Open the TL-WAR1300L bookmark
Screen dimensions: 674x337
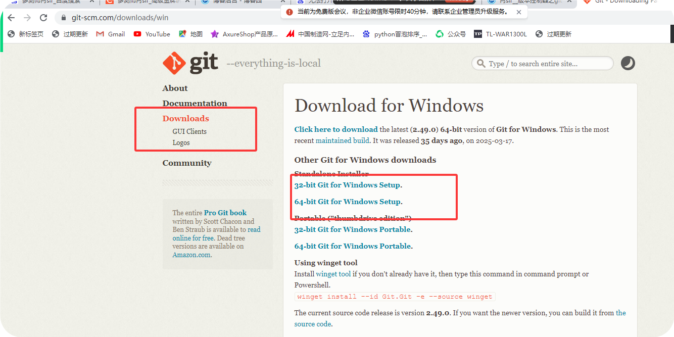pos(501,34)
